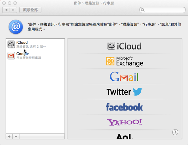Click the minus button to remove account

coord(16,137)
